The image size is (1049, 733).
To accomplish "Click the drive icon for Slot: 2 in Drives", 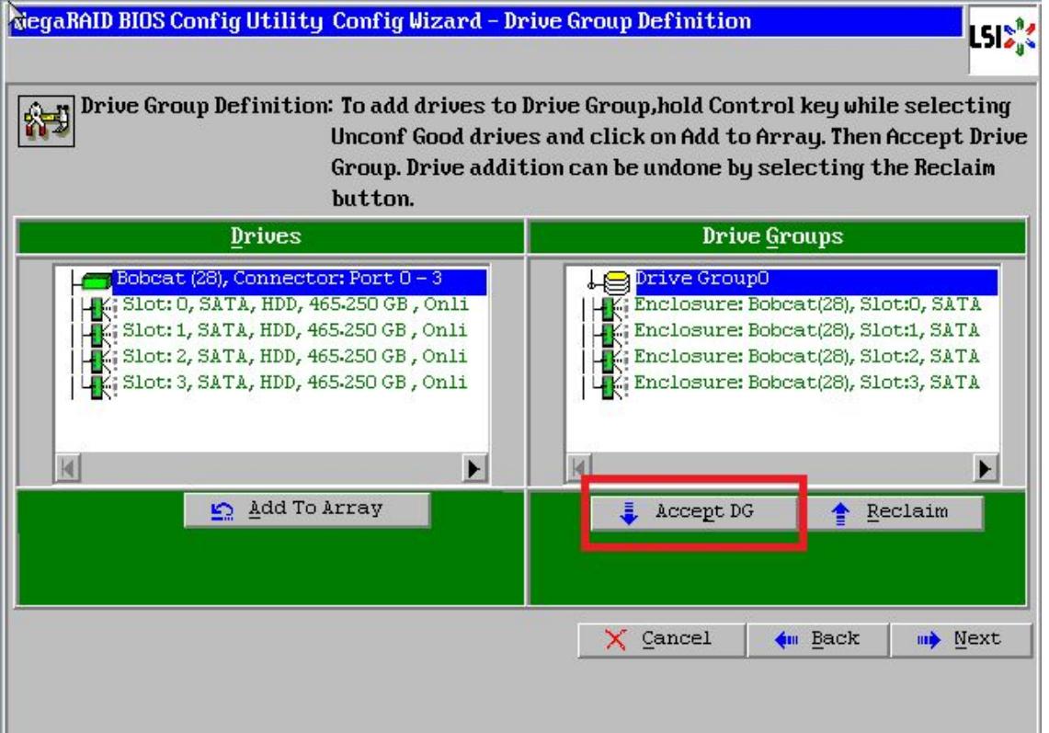I will [99, 360].
